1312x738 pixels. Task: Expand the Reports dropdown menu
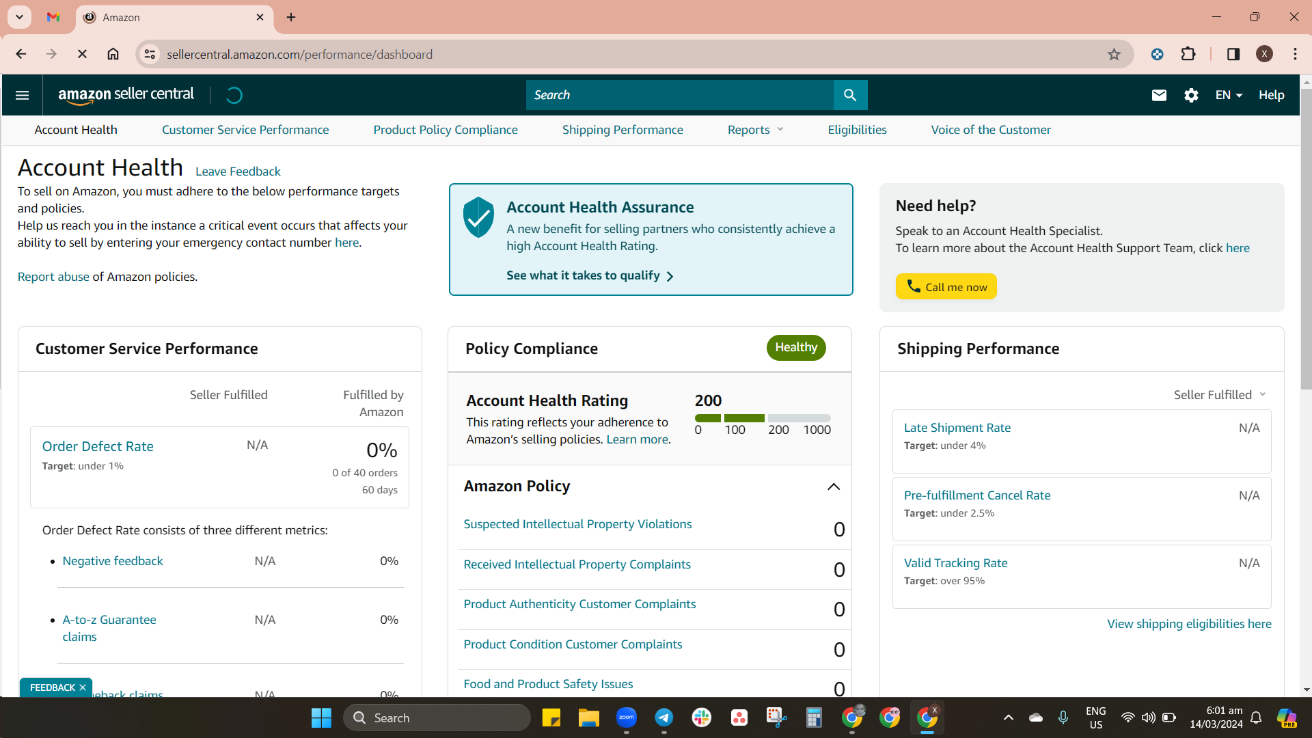click(x=755, y=130)
